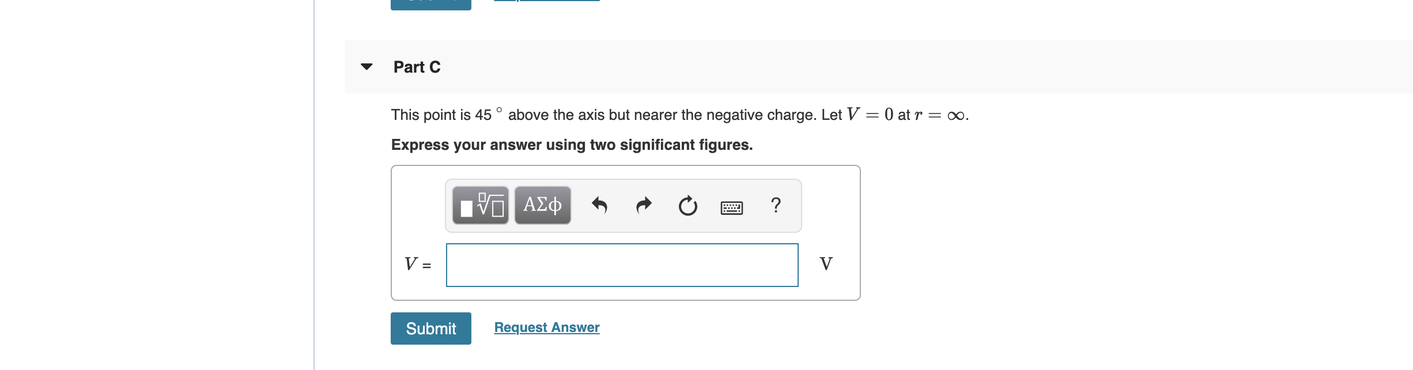This screenshot has height=370, width=1413.
Task: Open the Greek symbols ΑΣφ palette
Action: (541, 205)
